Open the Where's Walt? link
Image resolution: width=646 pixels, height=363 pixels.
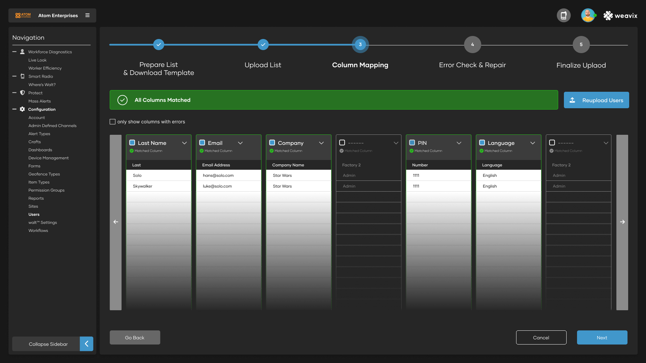[x=42, y=85]
